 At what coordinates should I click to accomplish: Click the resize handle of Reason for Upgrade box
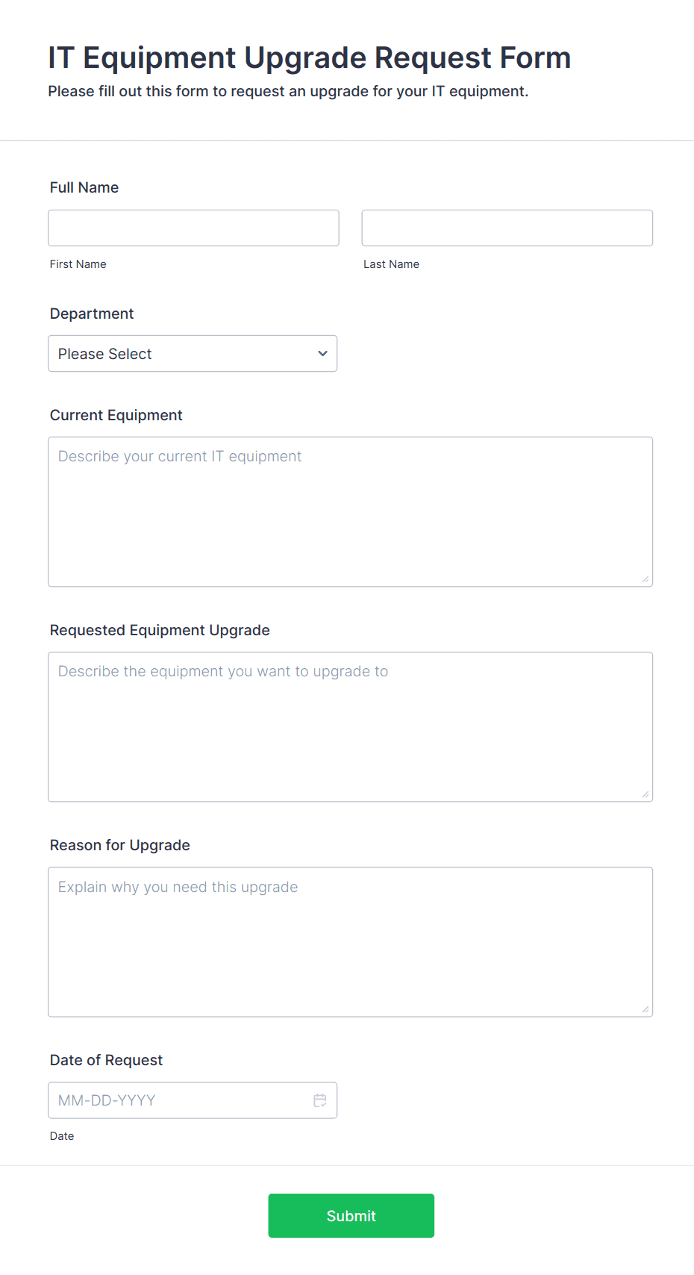pos(644,1009)
